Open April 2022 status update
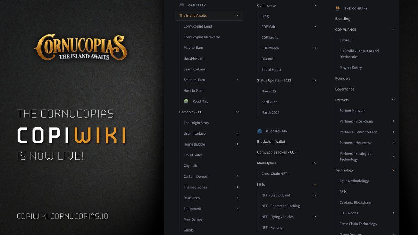 (269, 102)
